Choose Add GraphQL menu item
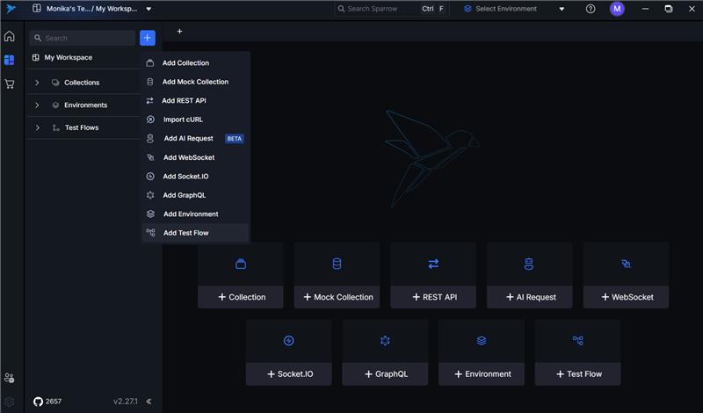This screenshot has width=703, height=413. click(195, 195)
